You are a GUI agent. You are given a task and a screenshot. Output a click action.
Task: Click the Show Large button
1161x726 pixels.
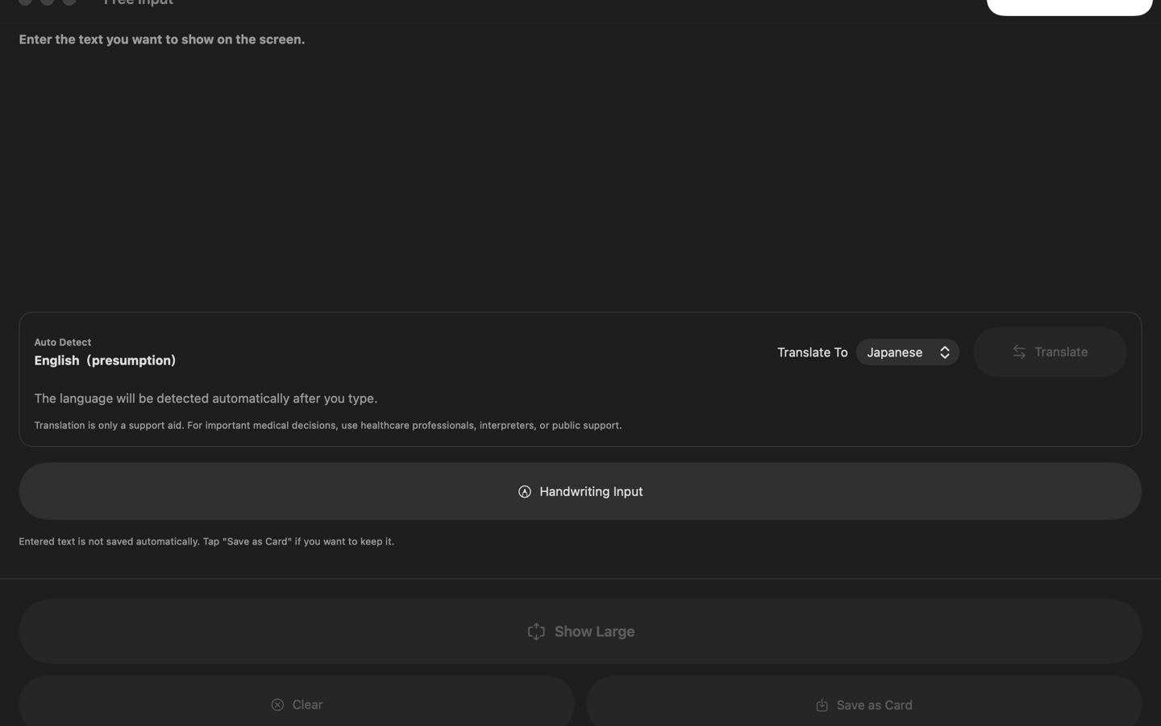580,632
